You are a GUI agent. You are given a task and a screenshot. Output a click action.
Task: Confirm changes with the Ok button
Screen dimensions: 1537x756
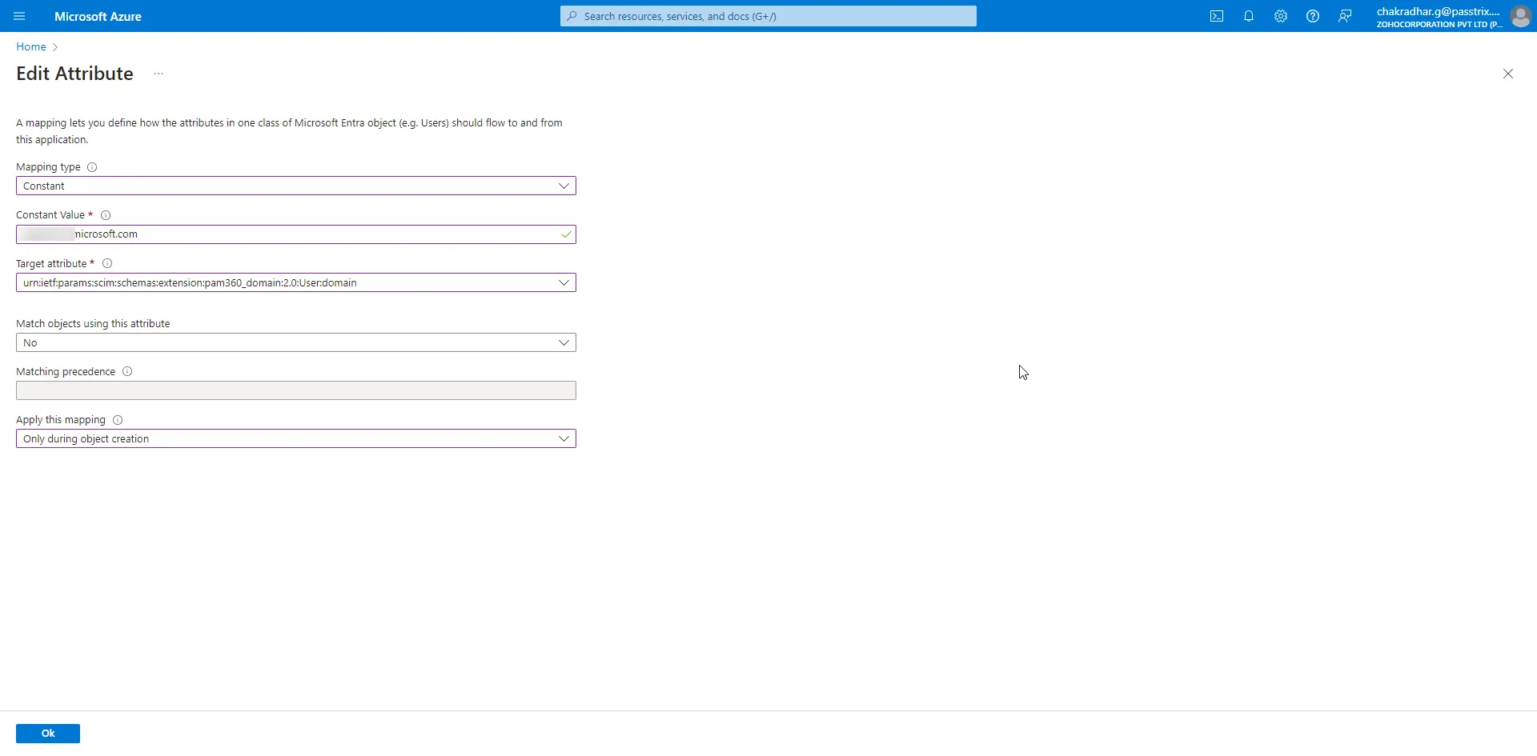point(47,733)
